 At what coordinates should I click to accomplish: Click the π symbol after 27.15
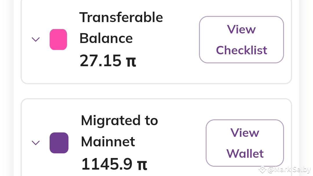point(131,61)
